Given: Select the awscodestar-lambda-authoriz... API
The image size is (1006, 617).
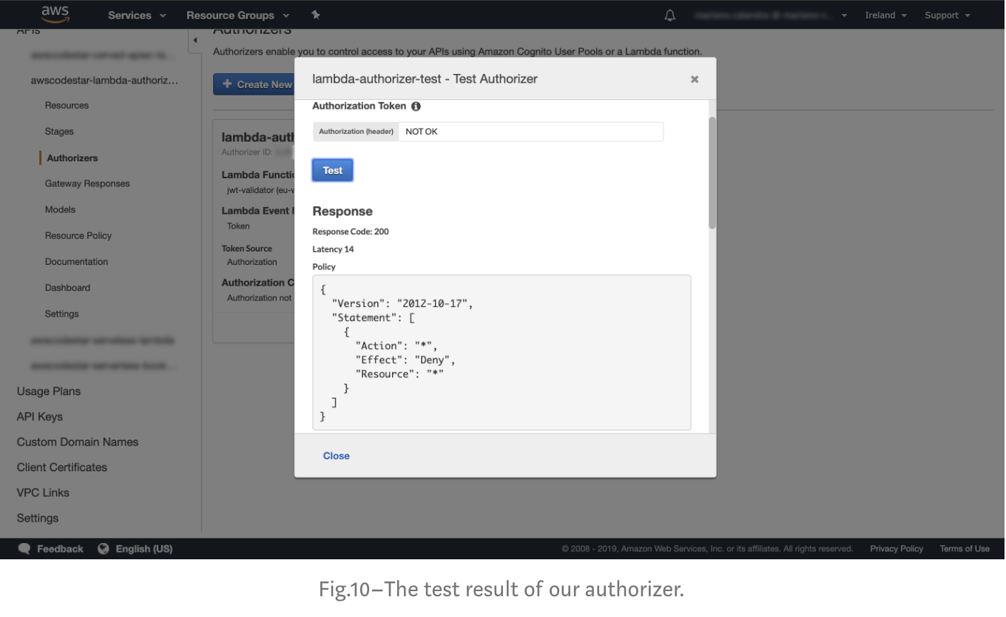Looking at the screenshot, I should point(104,80).
